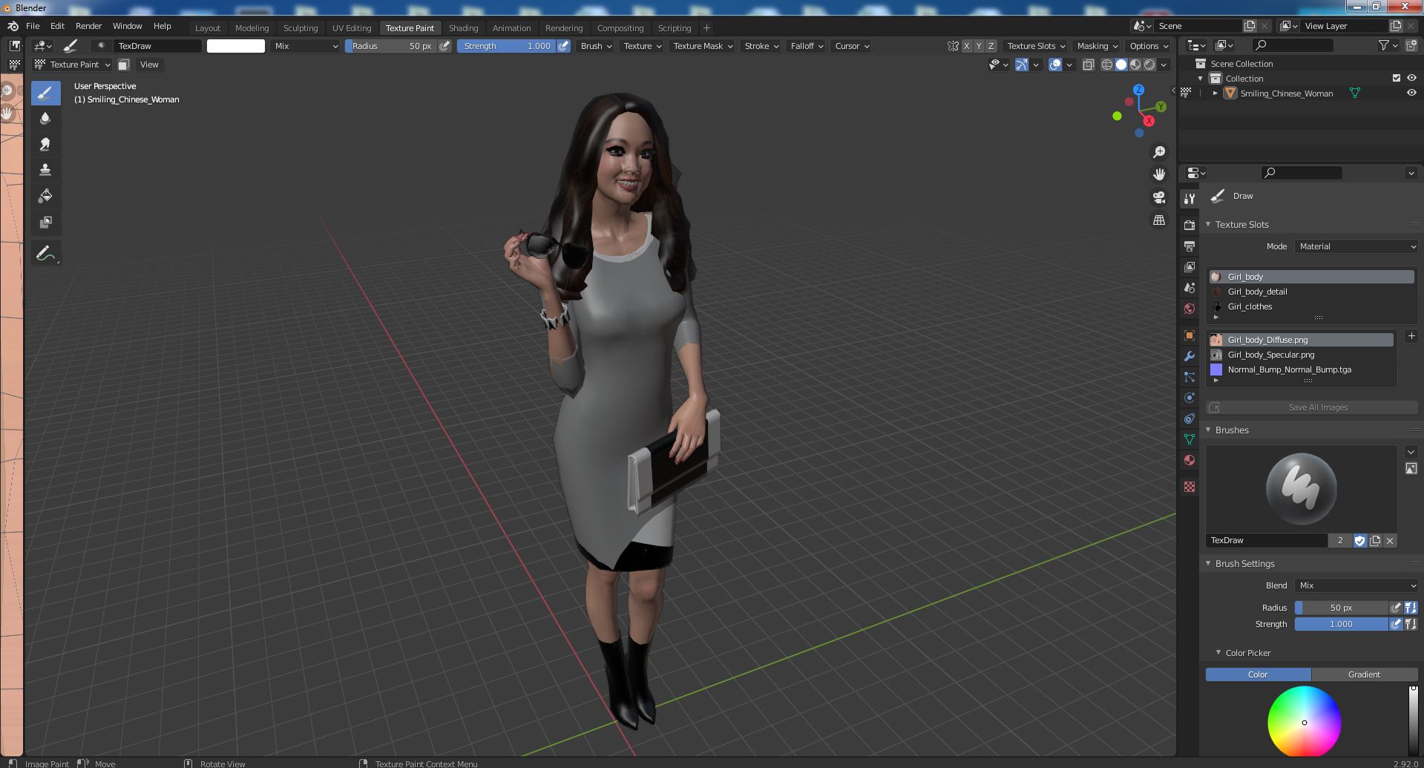Toggle X-ray display mode

point(1088,65)
